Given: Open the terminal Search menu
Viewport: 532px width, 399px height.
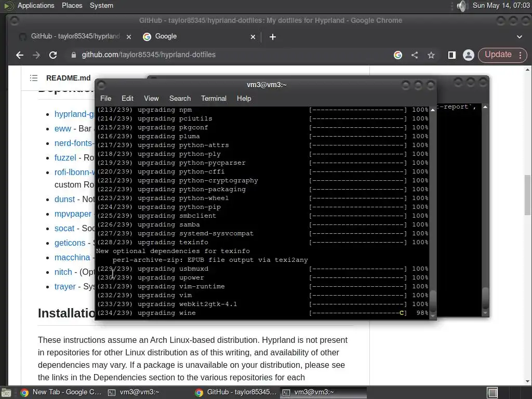Looking at the screenshot, I should 180,98.
